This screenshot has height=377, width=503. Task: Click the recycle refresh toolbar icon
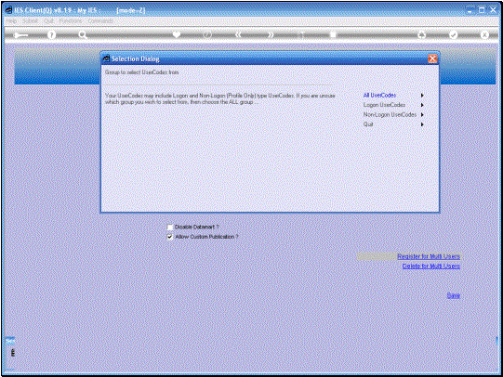421,34
